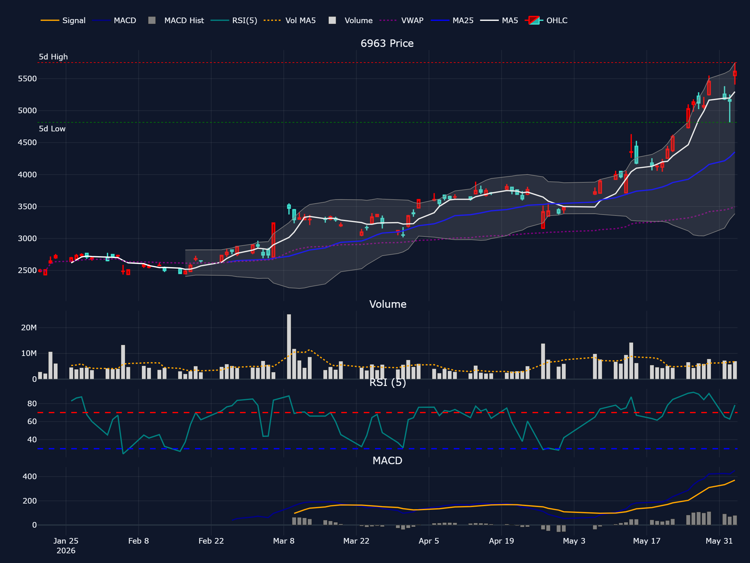This screenshot has width=750, height=563.
Task: Click the OHLC candlestick legend icon
Action: (x=534, y=20)
